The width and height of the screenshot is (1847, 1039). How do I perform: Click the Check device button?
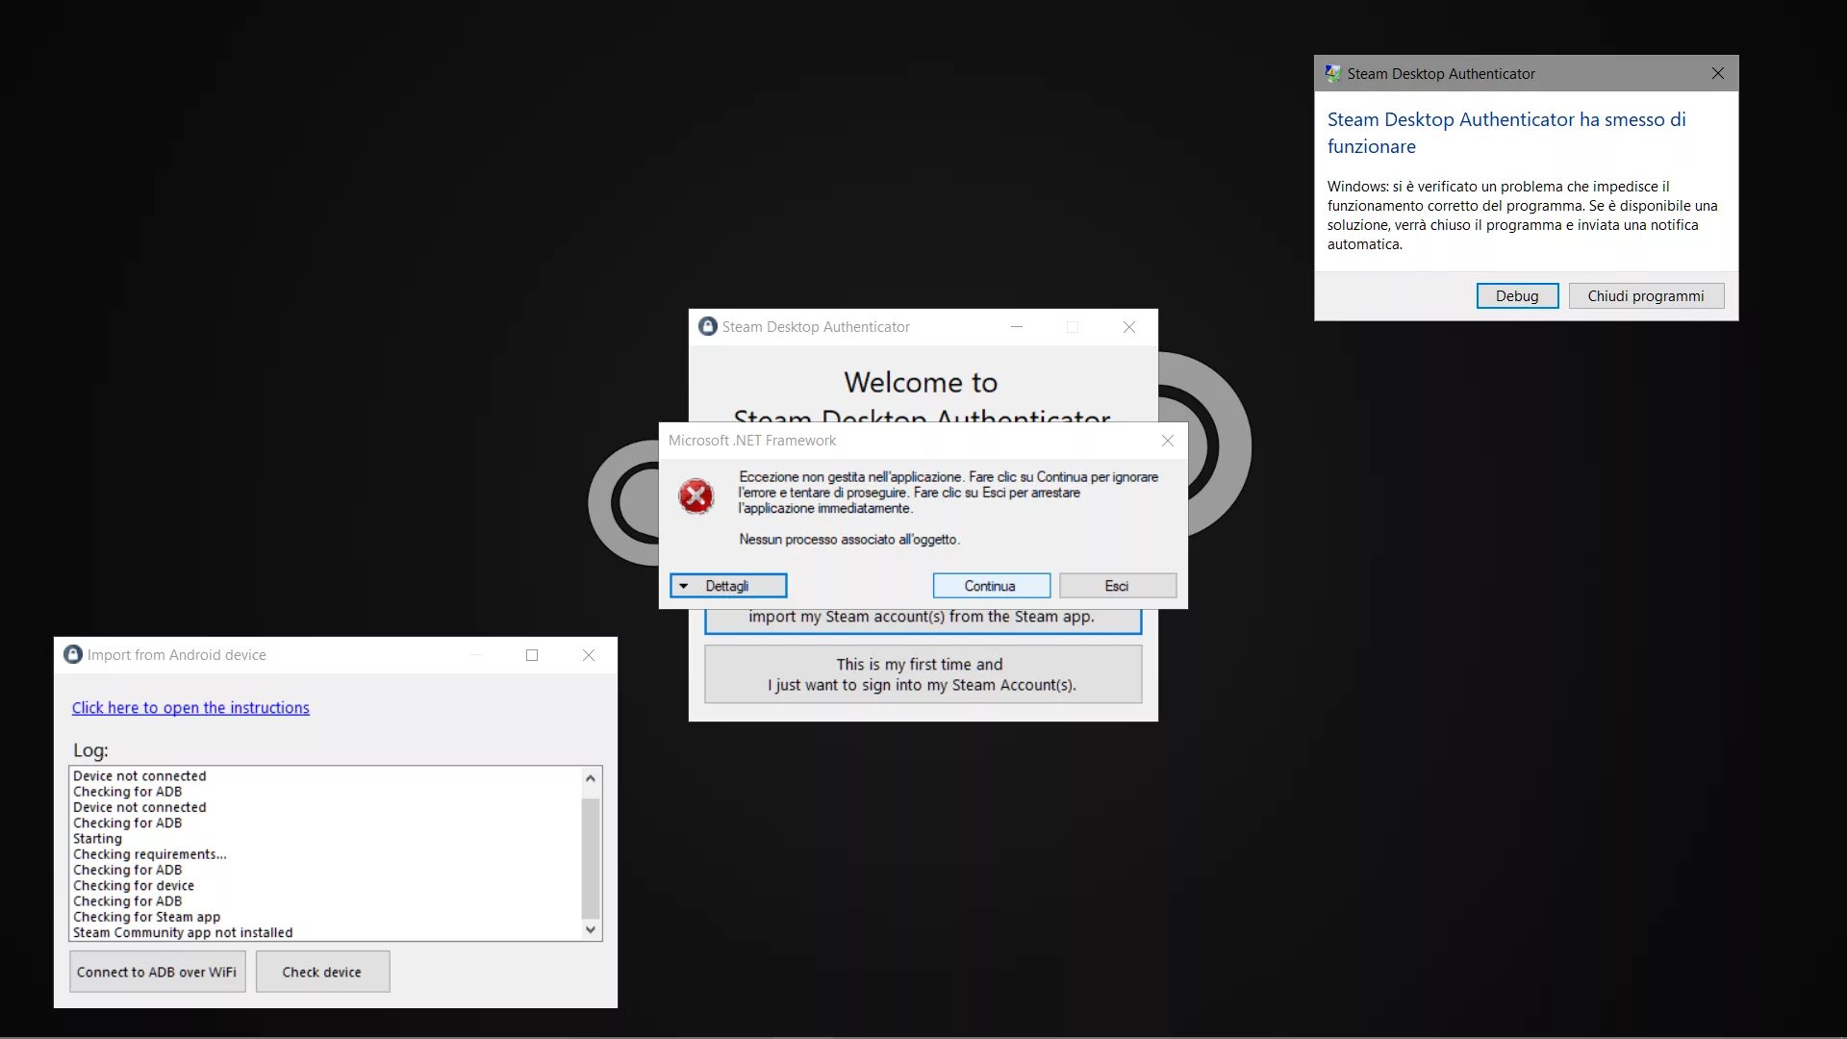click(322, 972)
